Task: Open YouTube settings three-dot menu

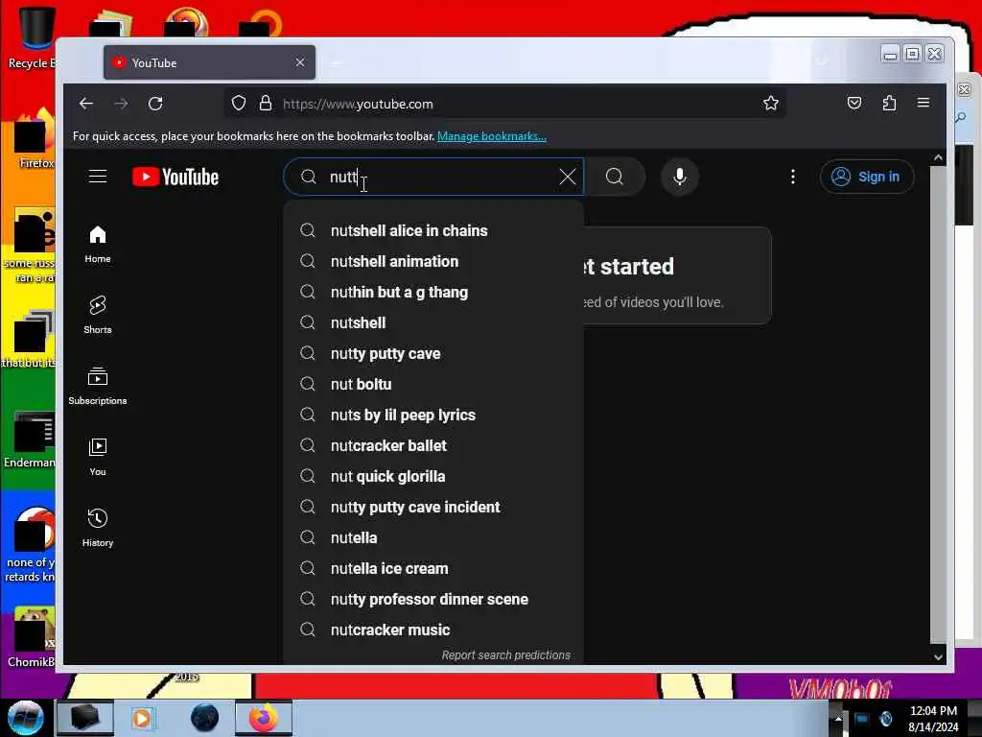Action: pos(793,177)
